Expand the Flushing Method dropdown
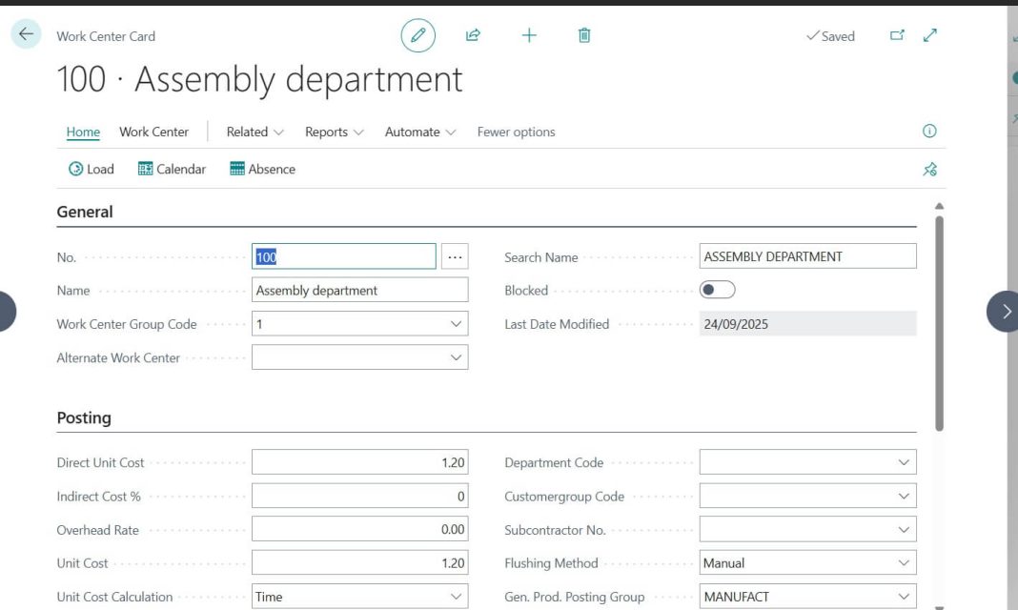Image resolution: width=1018 pixels, height=610 pixels. (x=904, y=562)
